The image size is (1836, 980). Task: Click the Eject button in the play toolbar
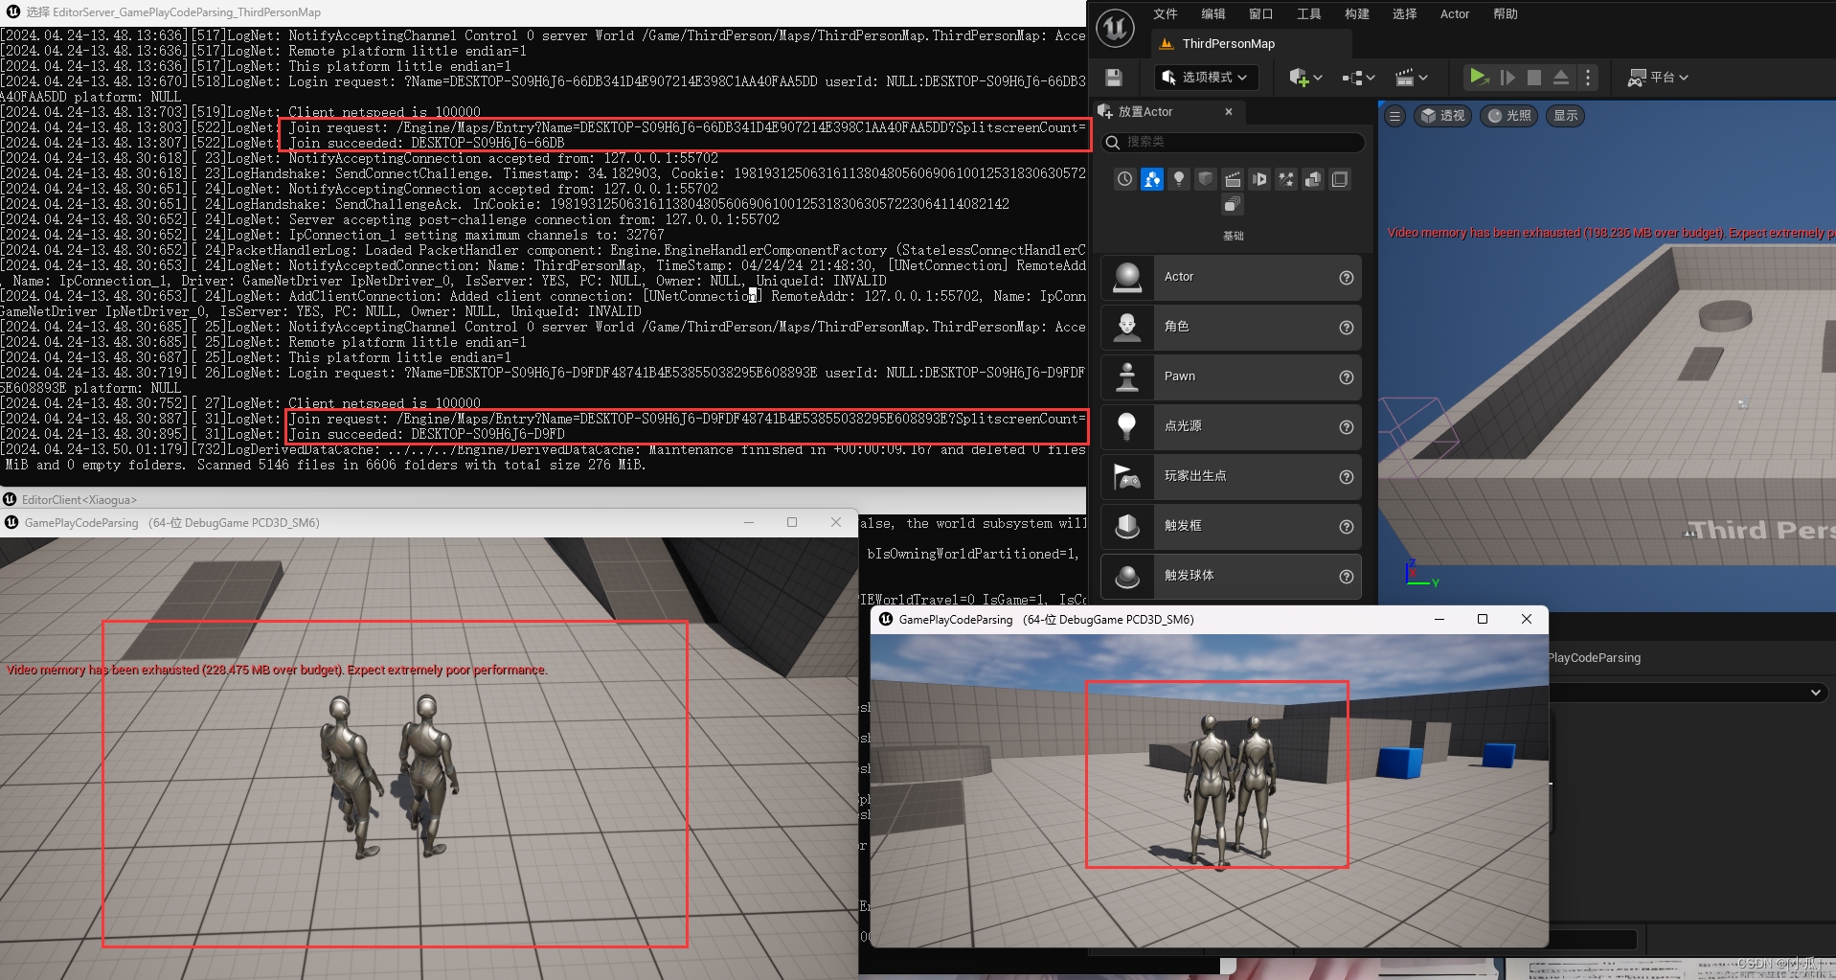(1561, 78)
